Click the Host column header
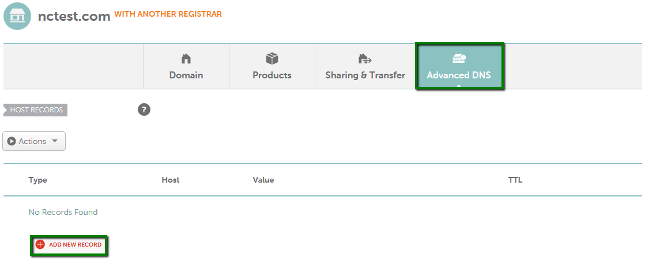Screen dimensions: 645x261 [x=171, y=180]
